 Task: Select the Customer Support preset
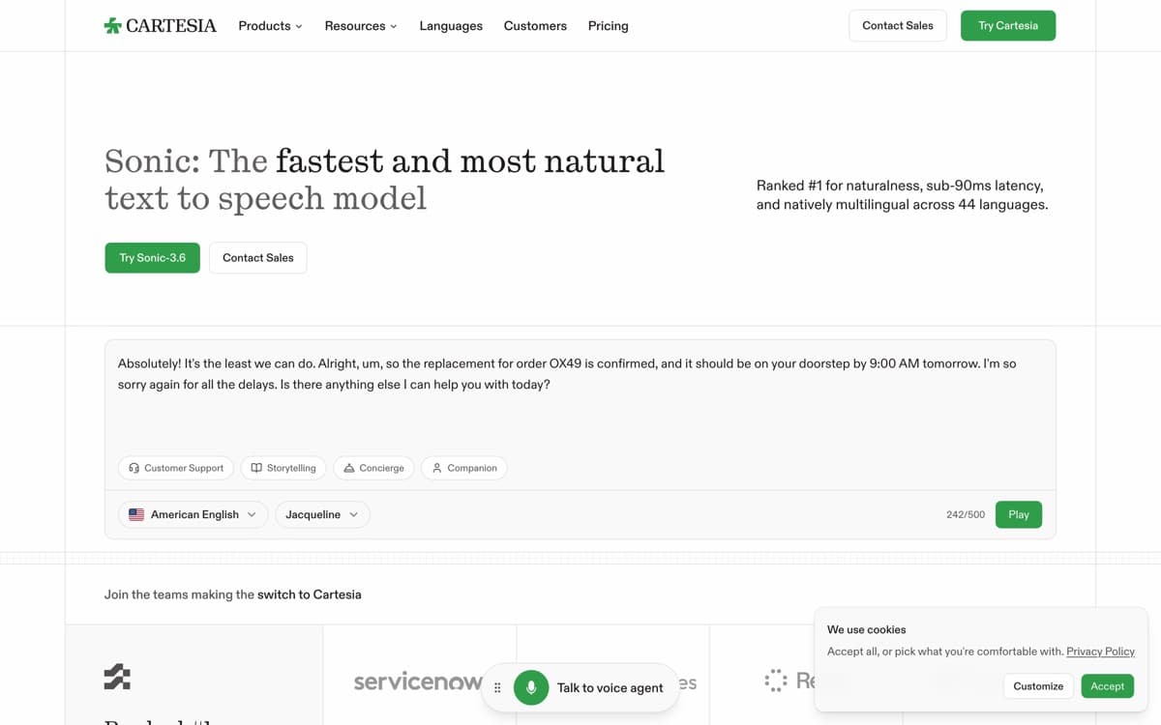[x=176, y=468]
